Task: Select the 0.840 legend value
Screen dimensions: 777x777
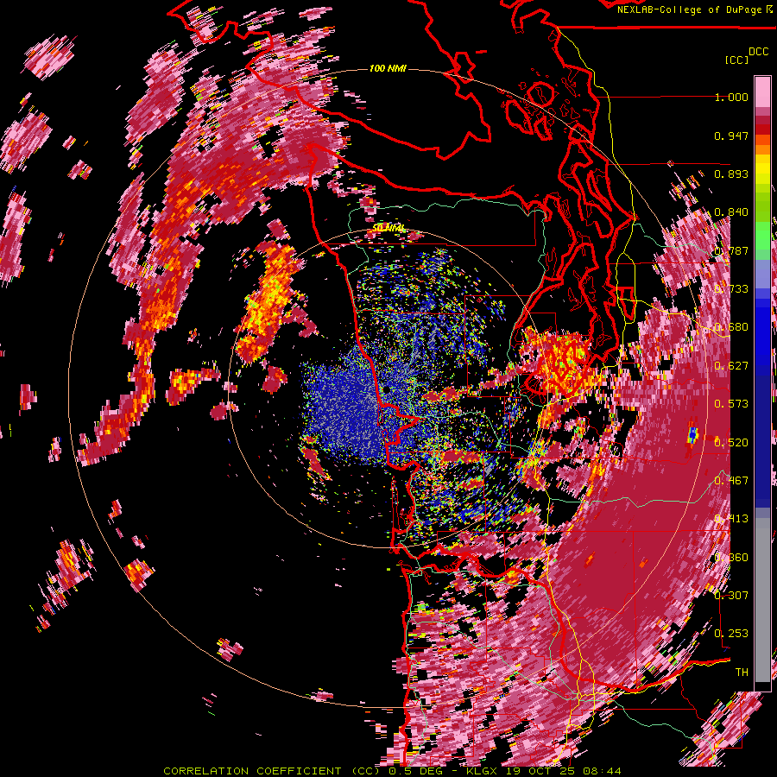Action: click(731, 212)
